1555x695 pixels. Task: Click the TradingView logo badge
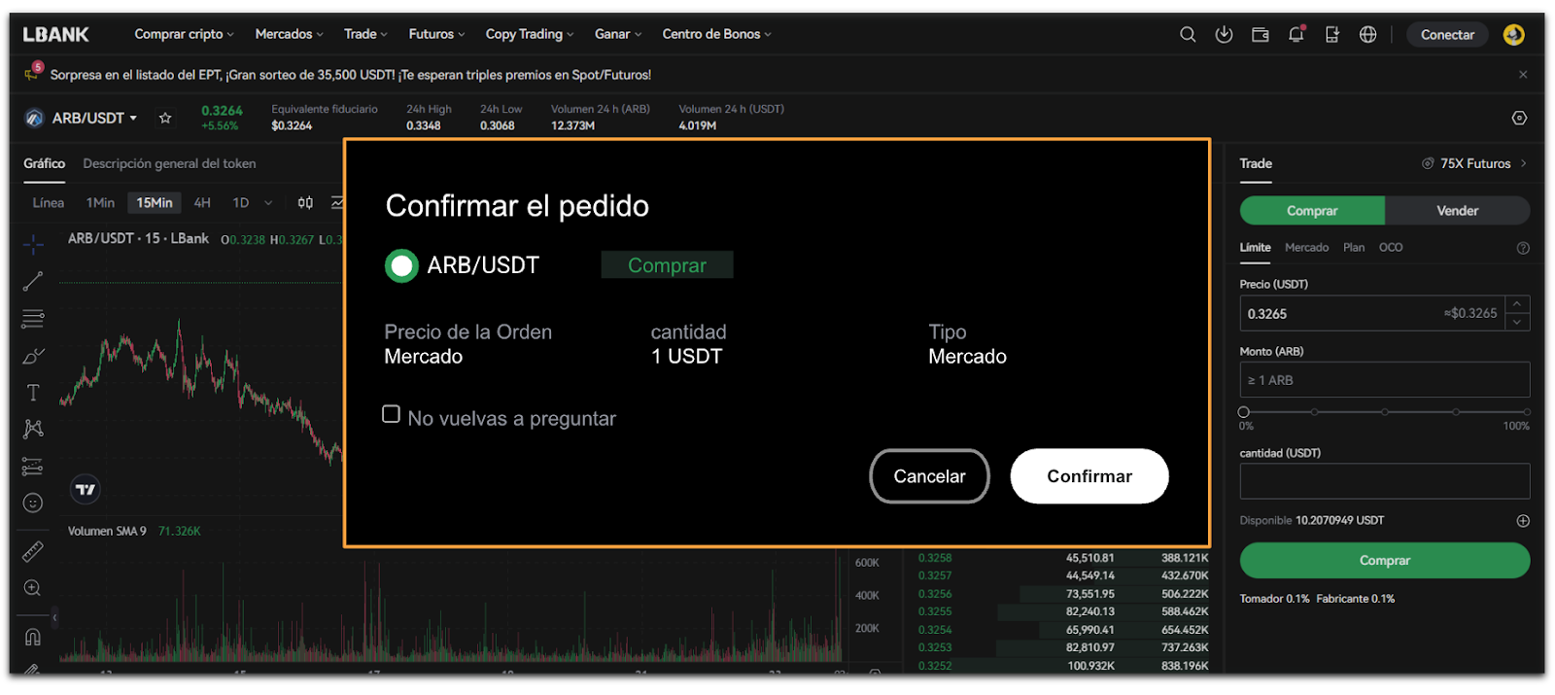coord(86,490)
